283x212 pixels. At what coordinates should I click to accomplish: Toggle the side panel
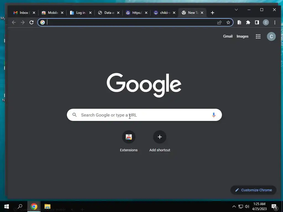(x=257, y=22)
